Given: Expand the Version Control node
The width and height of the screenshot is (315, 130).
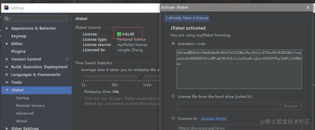Looking at the screenshot, I should tap(7, 59).
